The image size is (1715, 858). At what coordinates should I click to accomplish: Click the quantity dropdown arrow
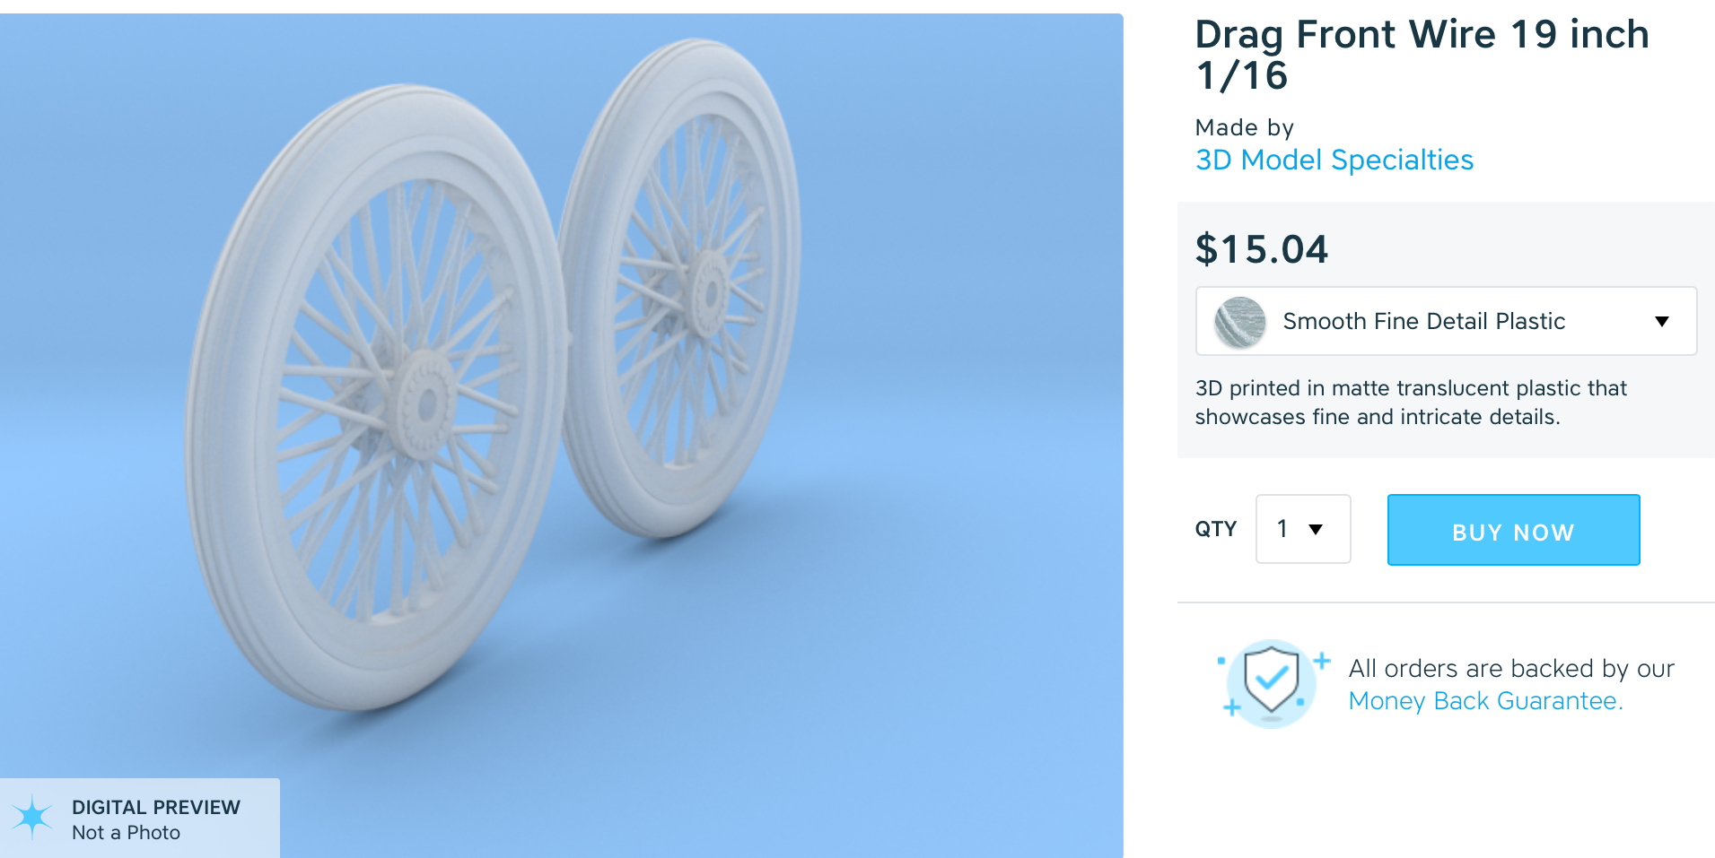pos(1316,529)
